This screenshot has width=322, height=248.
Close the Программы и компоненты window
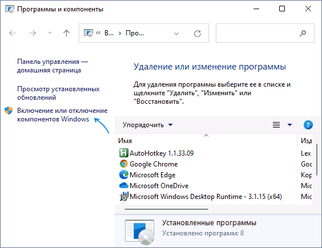[308, 9]
